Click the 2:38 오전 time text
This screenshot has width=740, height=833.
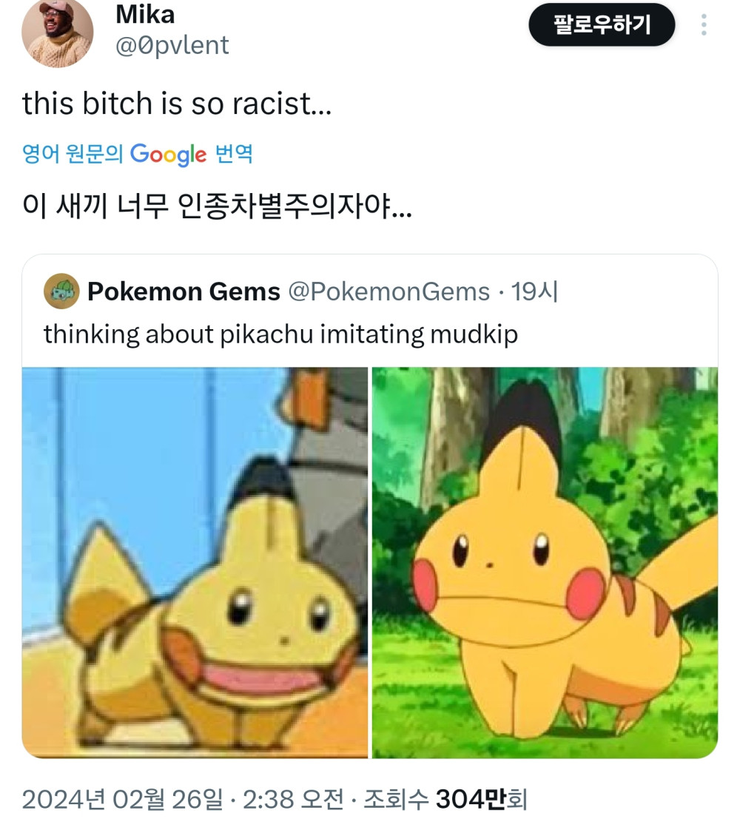[293, 799]
